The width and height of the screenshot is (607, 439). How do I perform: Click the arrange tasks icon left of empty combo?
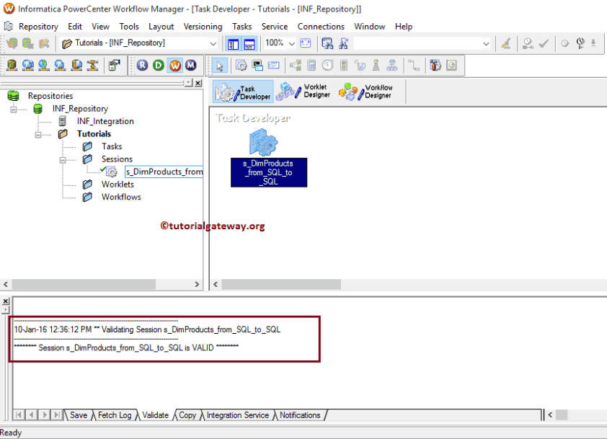[343, 43]
